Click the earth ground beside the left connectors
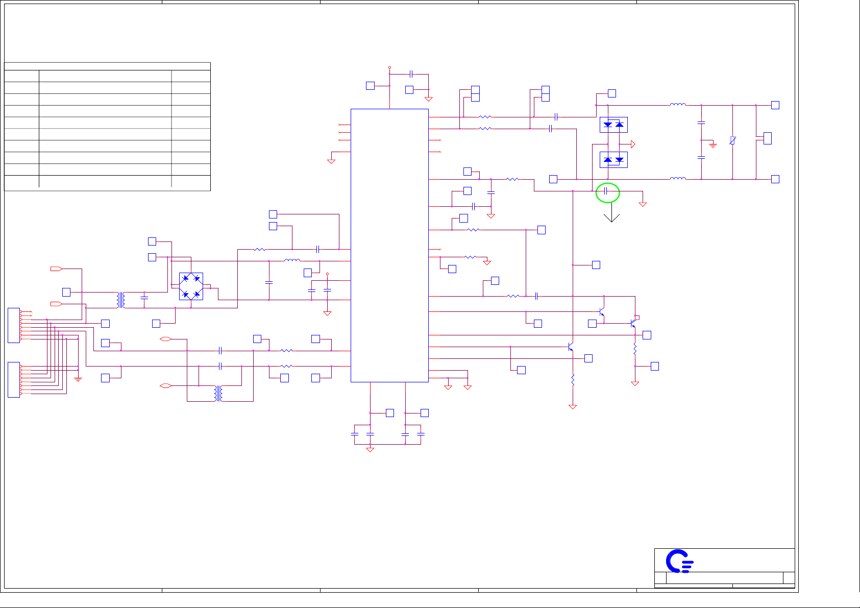860x608 pixels. point(78,379)
